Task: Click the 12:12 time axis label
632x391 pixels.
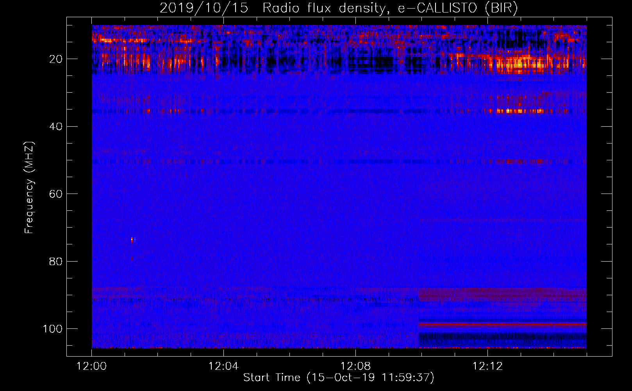Action: coord(487,366)
